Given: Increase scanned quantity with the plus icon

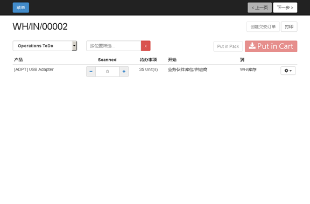Looking at the screenshot, I should pos(124,72).
